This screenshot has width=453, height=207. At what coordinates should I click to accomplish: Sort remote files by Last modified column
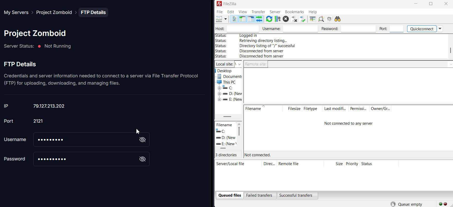[x=335, y=109]
